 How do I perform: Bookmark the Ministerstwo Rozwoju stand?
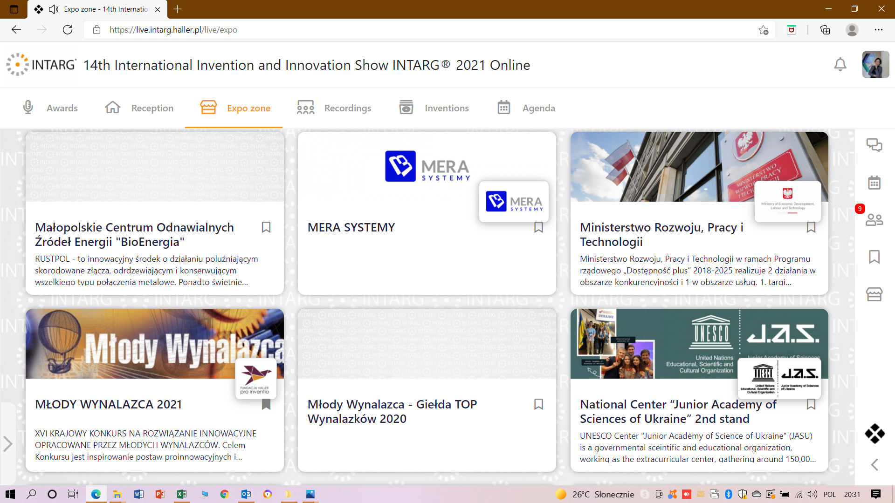point(811,227)
